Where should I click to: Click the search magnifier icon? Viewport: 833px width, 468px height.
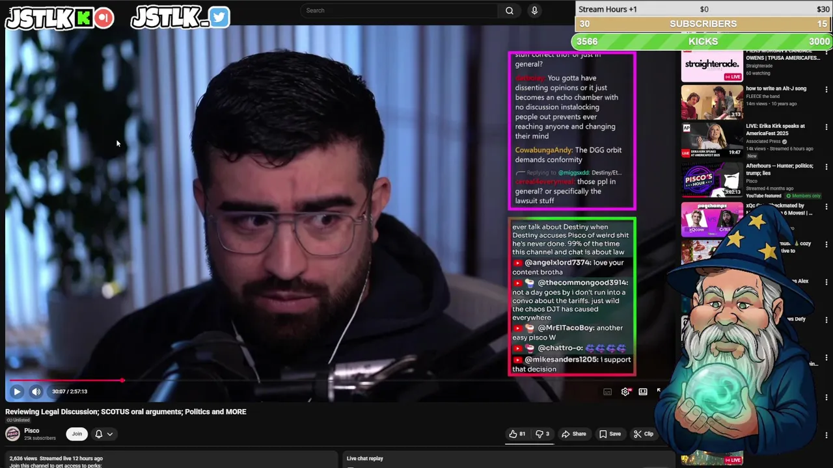click(x=510, y=10)
